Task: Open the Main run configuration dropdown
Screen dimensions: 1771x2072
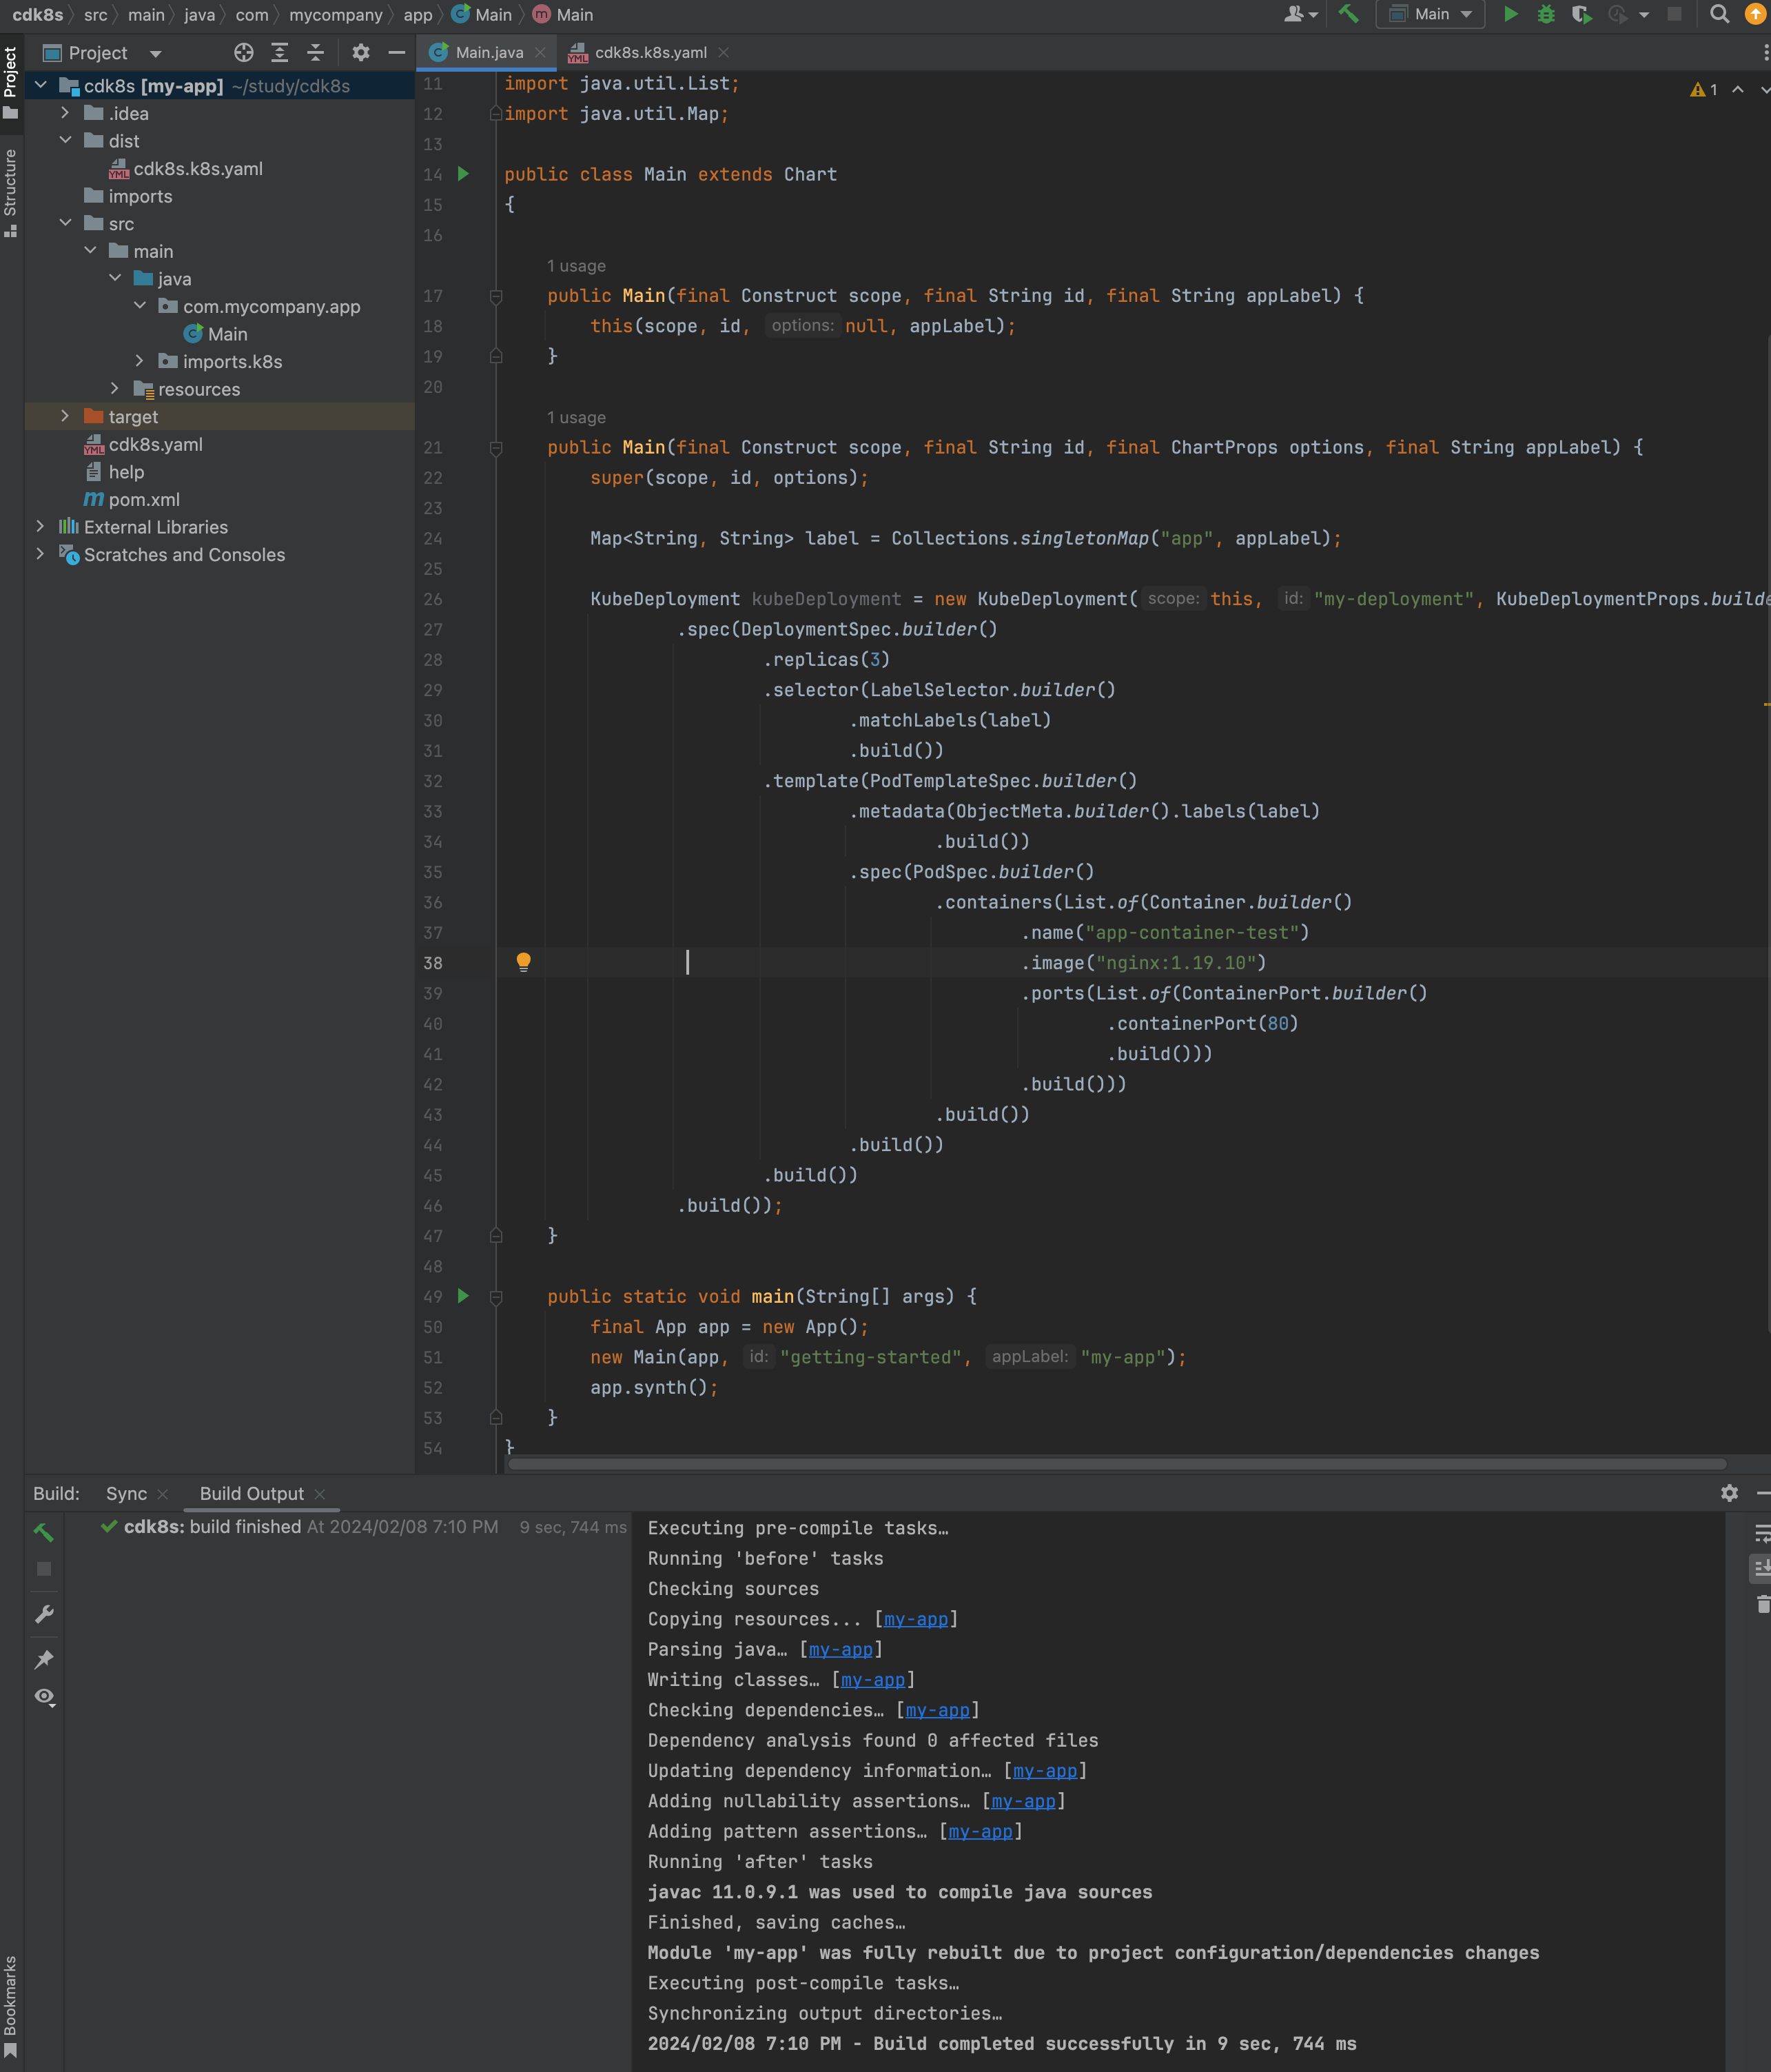Action: click(x=1430, y=14)
